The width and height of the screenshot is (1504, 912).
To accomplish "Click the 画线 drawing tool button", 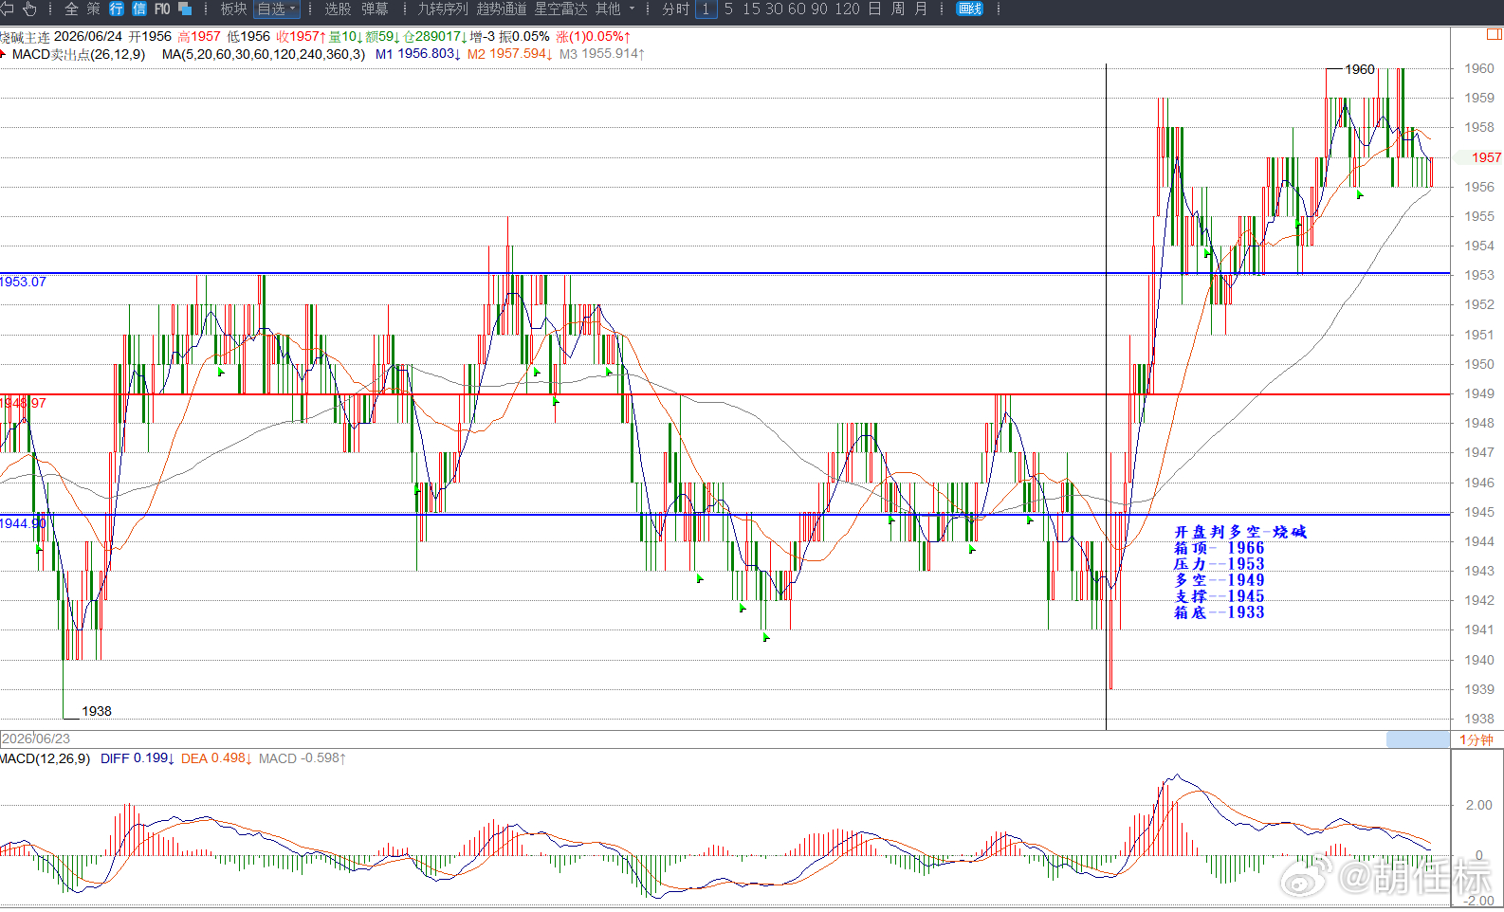I will pos(970,9).
